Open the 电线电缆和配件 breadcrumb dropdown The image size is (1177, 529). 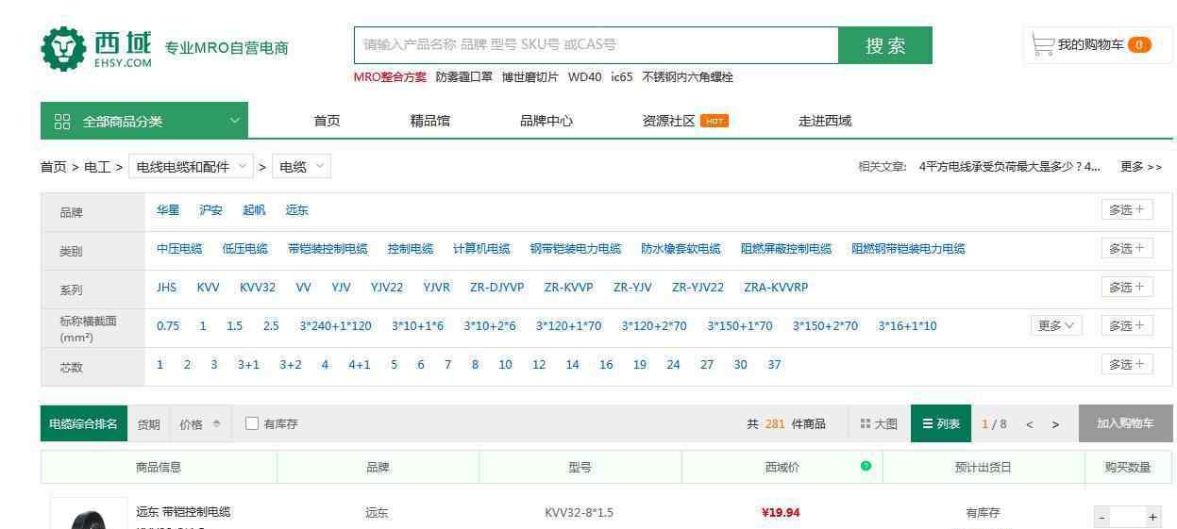[x=192, y=167]
